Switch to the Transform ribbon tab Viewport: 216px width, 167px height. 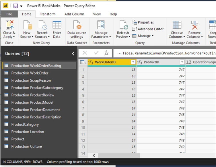48,14
